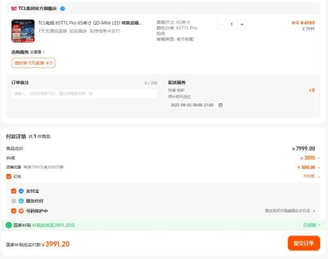Expand the 红包 不可用 dropdown

tap(319, 177)
